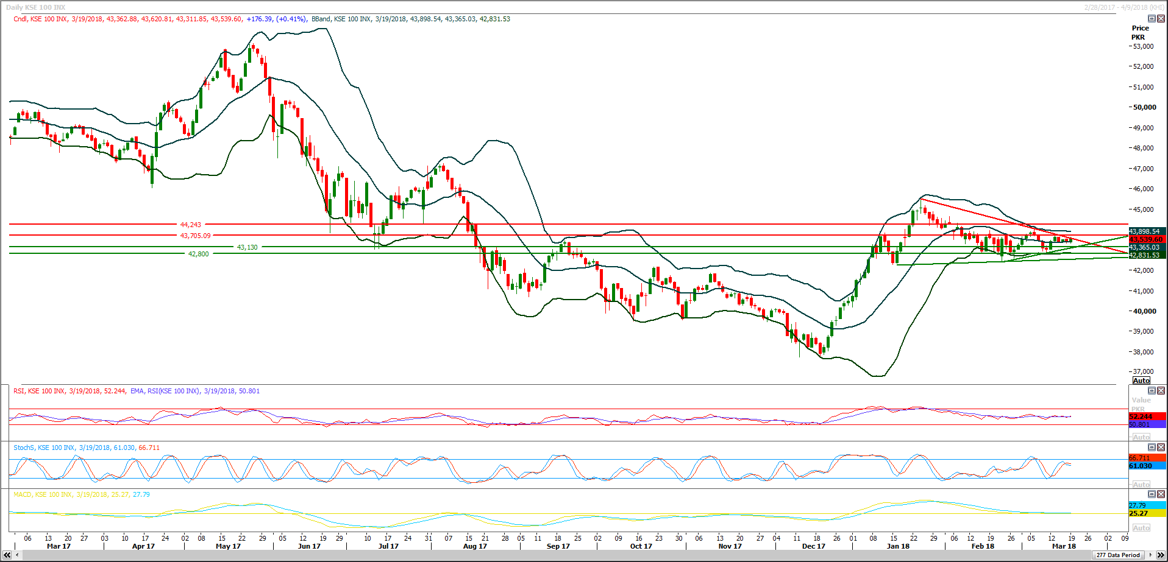The image size is (1168, 562).
Task: Open the 277 Data Period selector
Action: click(1118, 555)
